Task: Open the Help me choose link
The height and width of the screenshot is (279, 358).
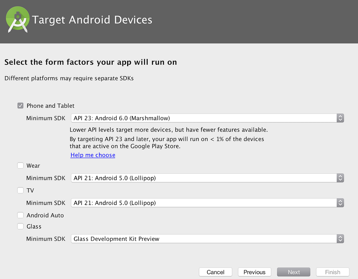Action: click(93, 155)
